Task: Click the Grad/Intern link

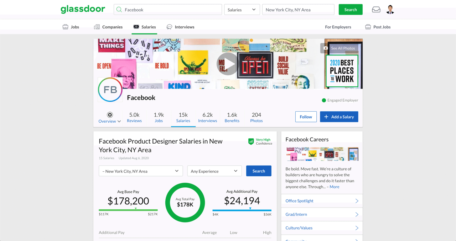Action: 296,214
